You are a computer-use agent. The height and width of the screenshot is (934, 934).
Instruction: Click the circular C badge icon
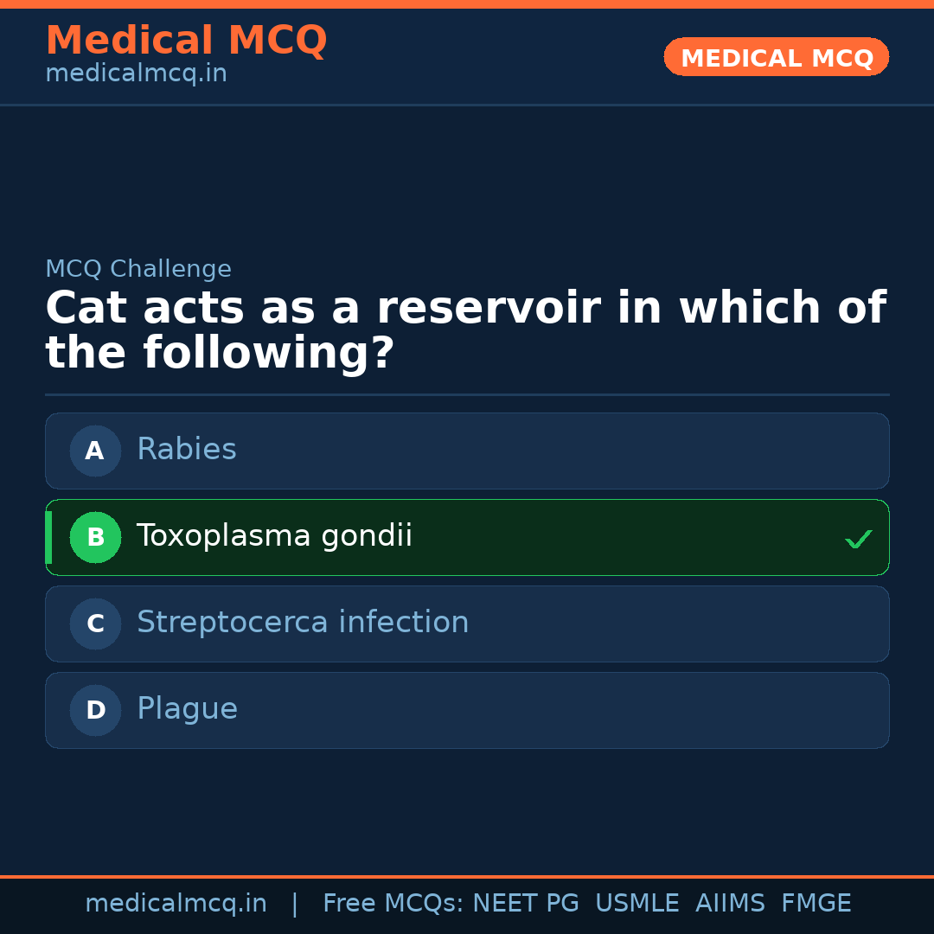pos(95,624)
